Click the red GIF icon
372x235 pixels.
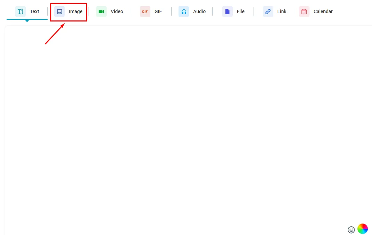point(145,11)
